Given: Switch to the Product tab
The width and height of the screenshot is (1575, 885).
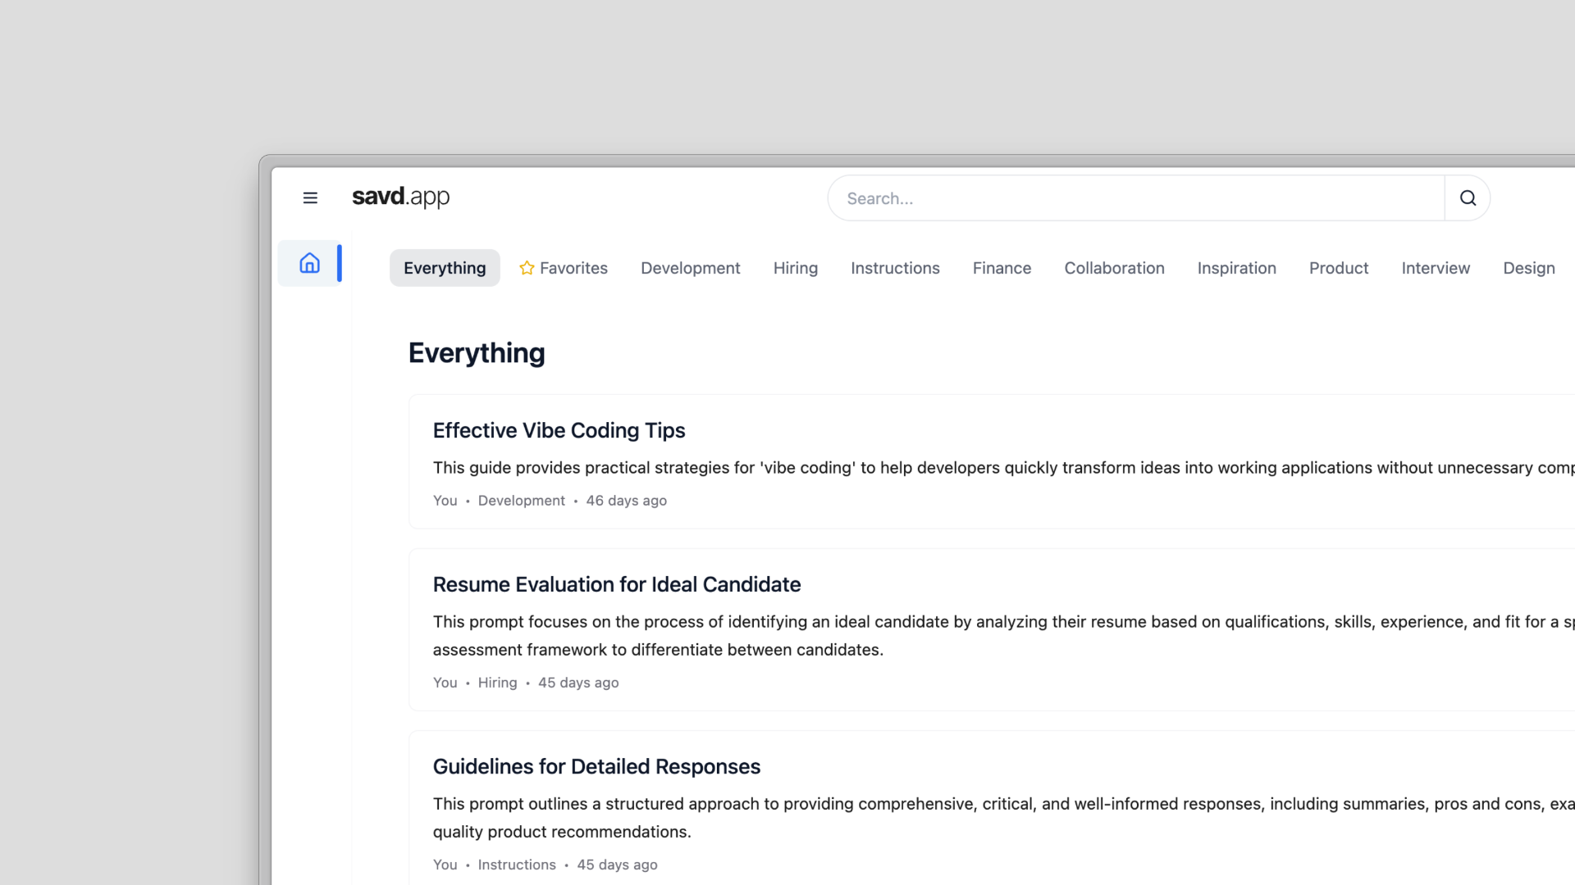Looking at the screenshot, I should [x=1339, y=268].
